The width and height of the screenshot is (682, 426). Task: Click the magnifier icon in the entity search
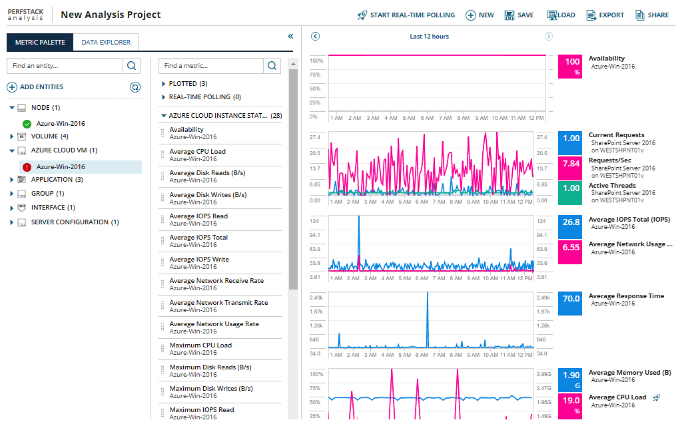coord(131,66)
